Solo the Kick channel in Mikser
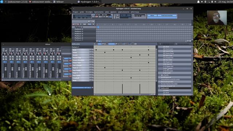Viewport: 233px width, 131px height. (6, 51)
